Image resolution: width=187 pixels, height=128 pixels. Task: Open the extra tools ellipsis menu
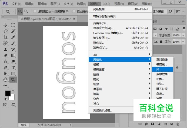click(x=5, y=86)
